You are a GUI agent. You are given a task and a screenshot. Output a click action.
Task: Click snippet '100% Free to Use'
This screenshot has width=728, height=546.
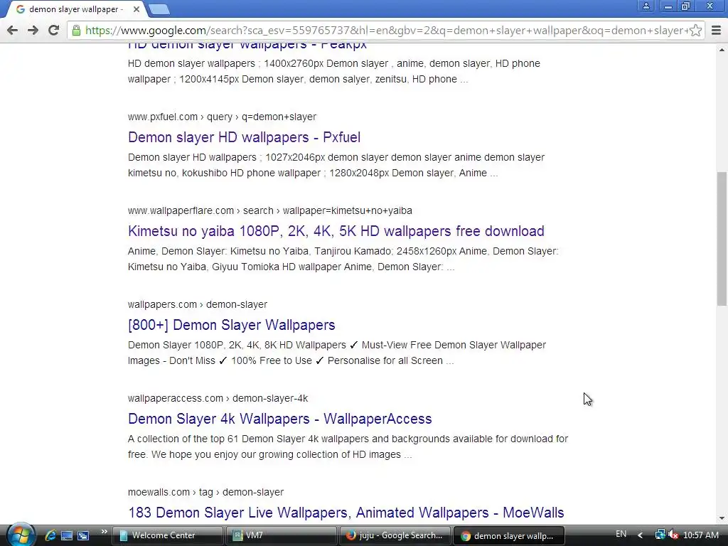272,360
